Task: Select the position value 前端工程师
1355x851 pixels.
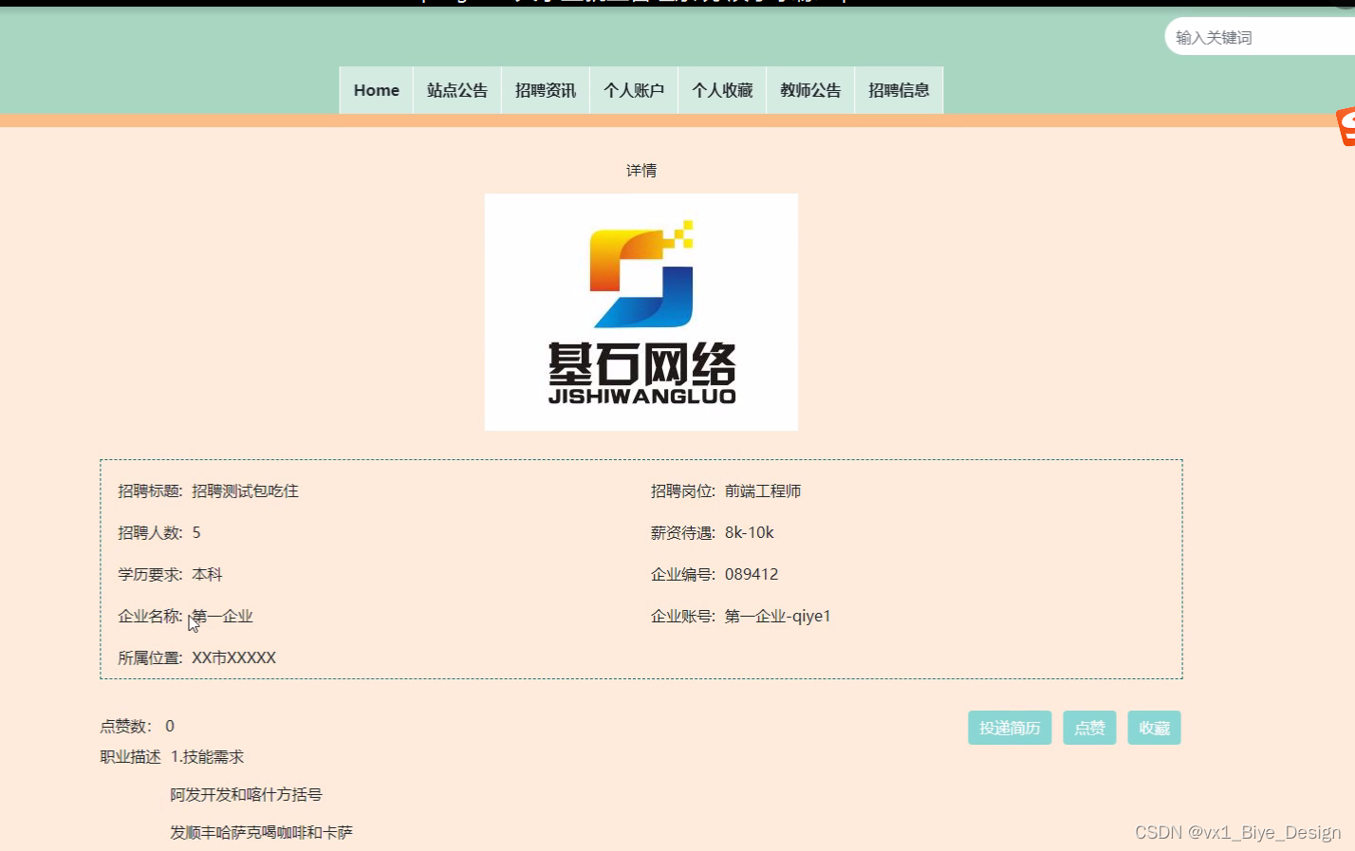Action: pyautogui.click(x=763, y=491)
